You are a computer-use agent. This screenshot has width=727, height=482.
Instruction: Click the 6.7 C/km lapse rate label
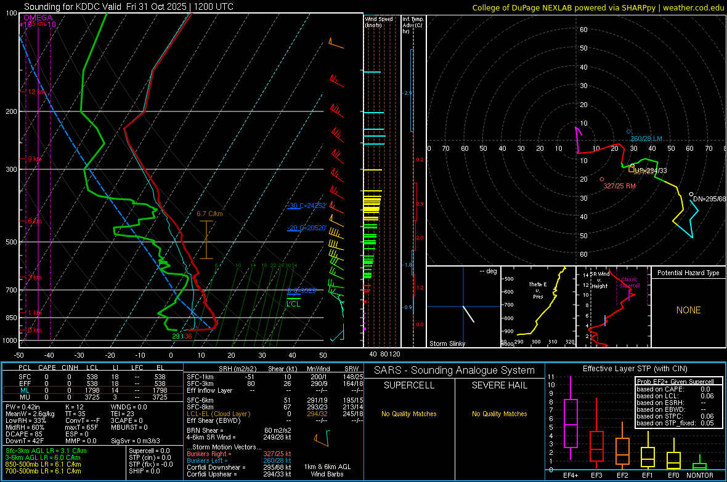coord(209,214)
